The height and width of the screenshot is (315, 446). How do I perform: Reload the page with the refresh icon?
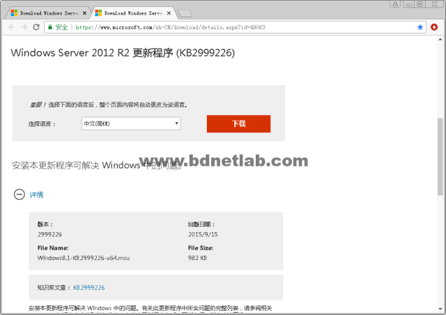click(x=36, y=27)
